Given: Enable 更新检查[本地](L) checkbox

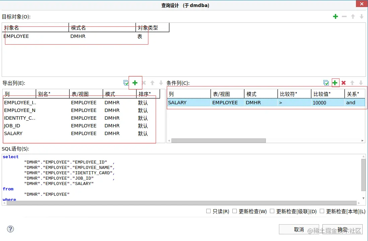Looking at the screenshot, I should coord(322,211).
